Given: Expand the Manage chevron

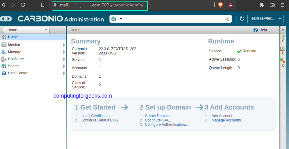Looking at the screenshot, I should tap(64, 52).
